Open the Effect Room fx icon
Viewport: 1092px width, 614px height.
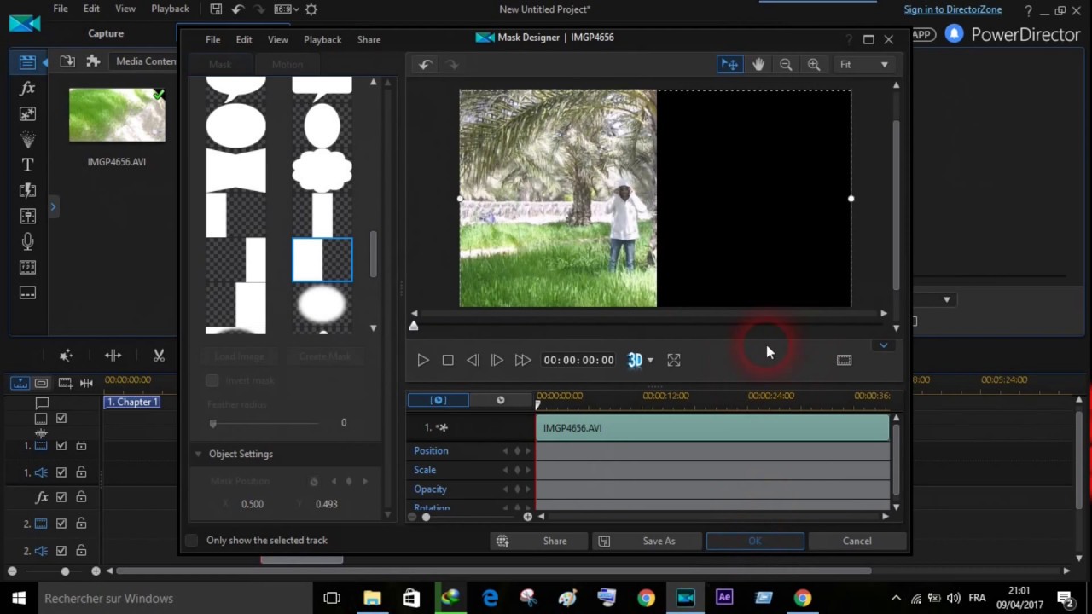click(27, 89)
